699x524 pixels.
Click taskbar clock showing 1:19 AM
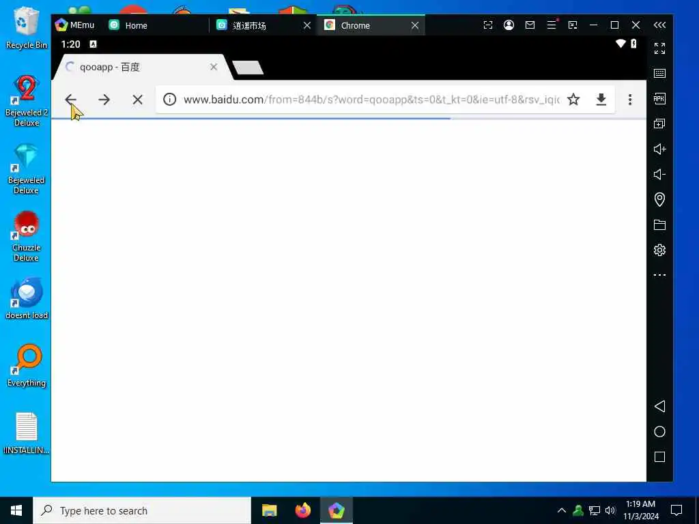[640, 510]
